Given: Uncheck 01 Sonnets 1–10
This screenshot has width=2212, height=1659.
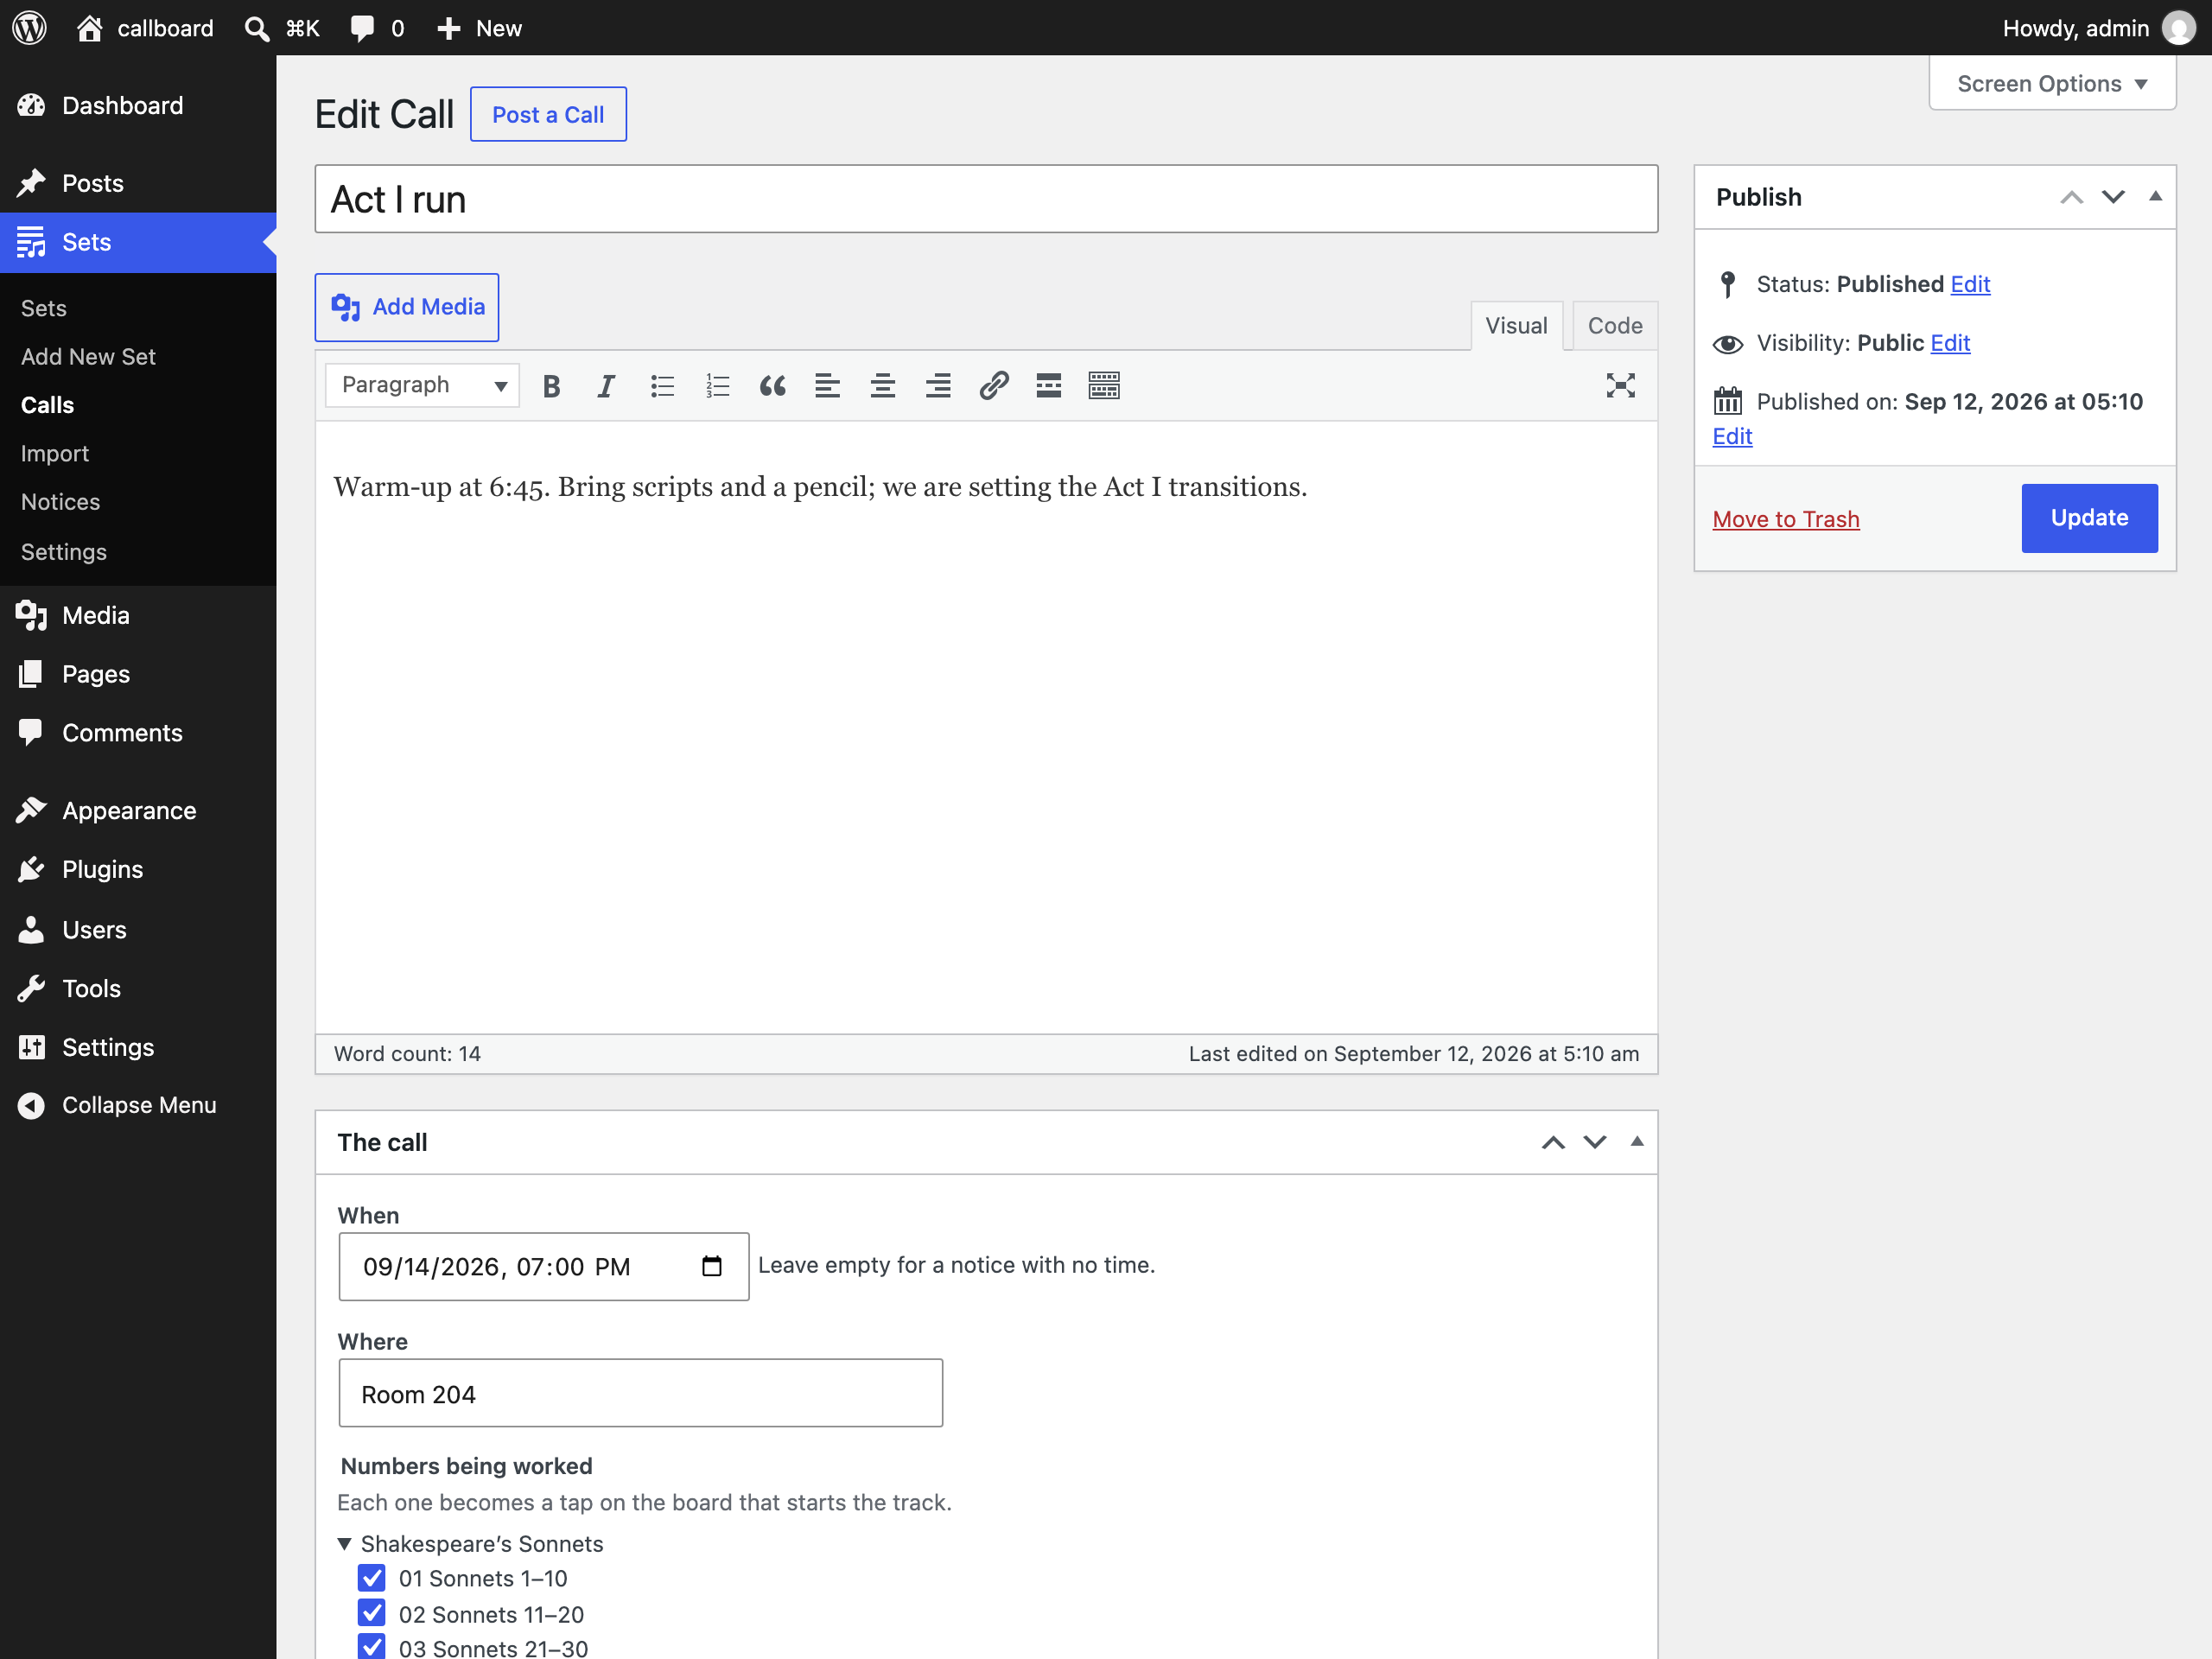Looking at the screenshot, I should pyautogui.click(x=372, y=1578).
